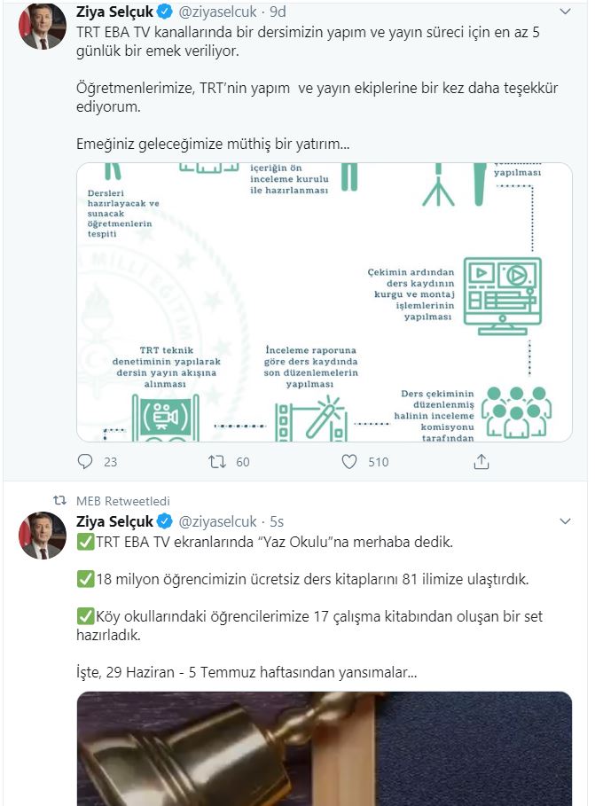Open the more-options arrow on the second tweet
This screenshot has width=595, height=806.
566,520
